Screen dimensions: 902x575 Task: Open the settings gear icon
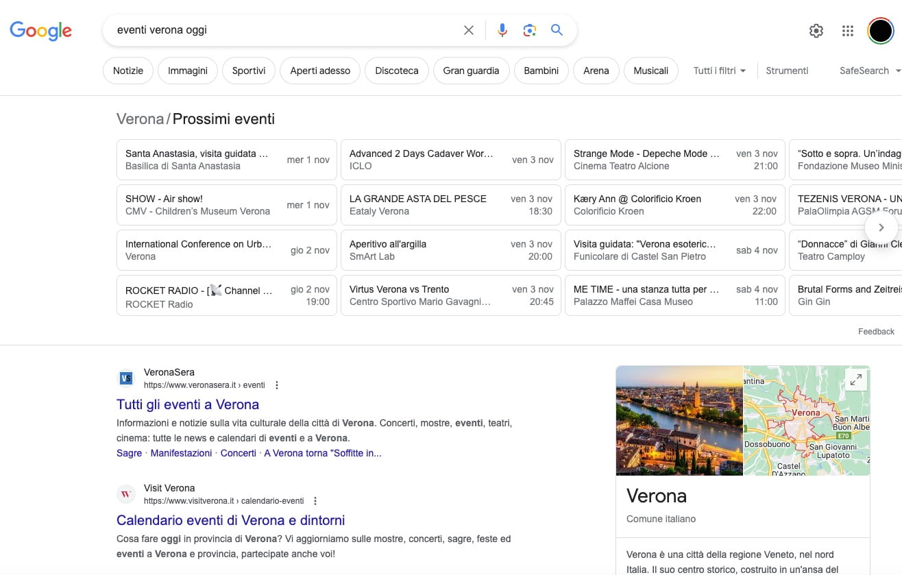point(816,31)
